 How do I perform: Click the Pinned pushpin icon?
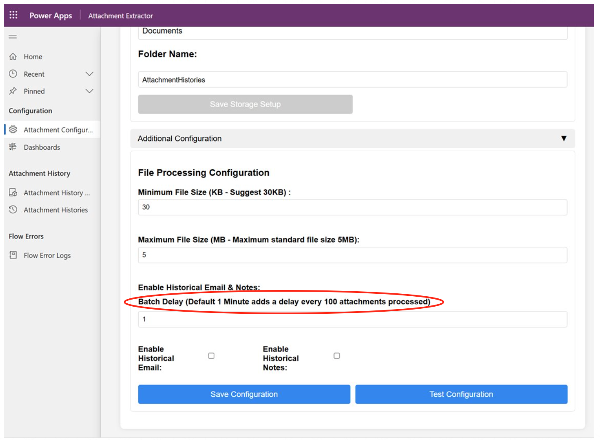coord(13,91)
